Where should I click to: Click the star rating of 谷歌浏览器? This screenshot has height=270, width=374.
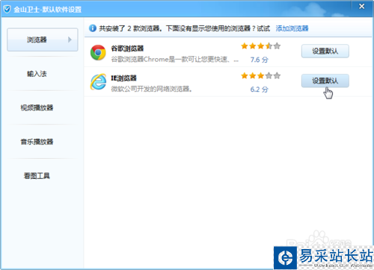tap(261, 46)
